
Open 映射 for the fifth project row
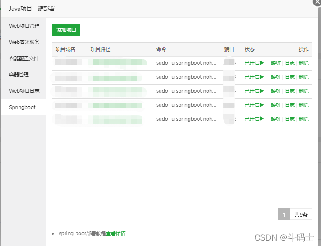[276, 119]
